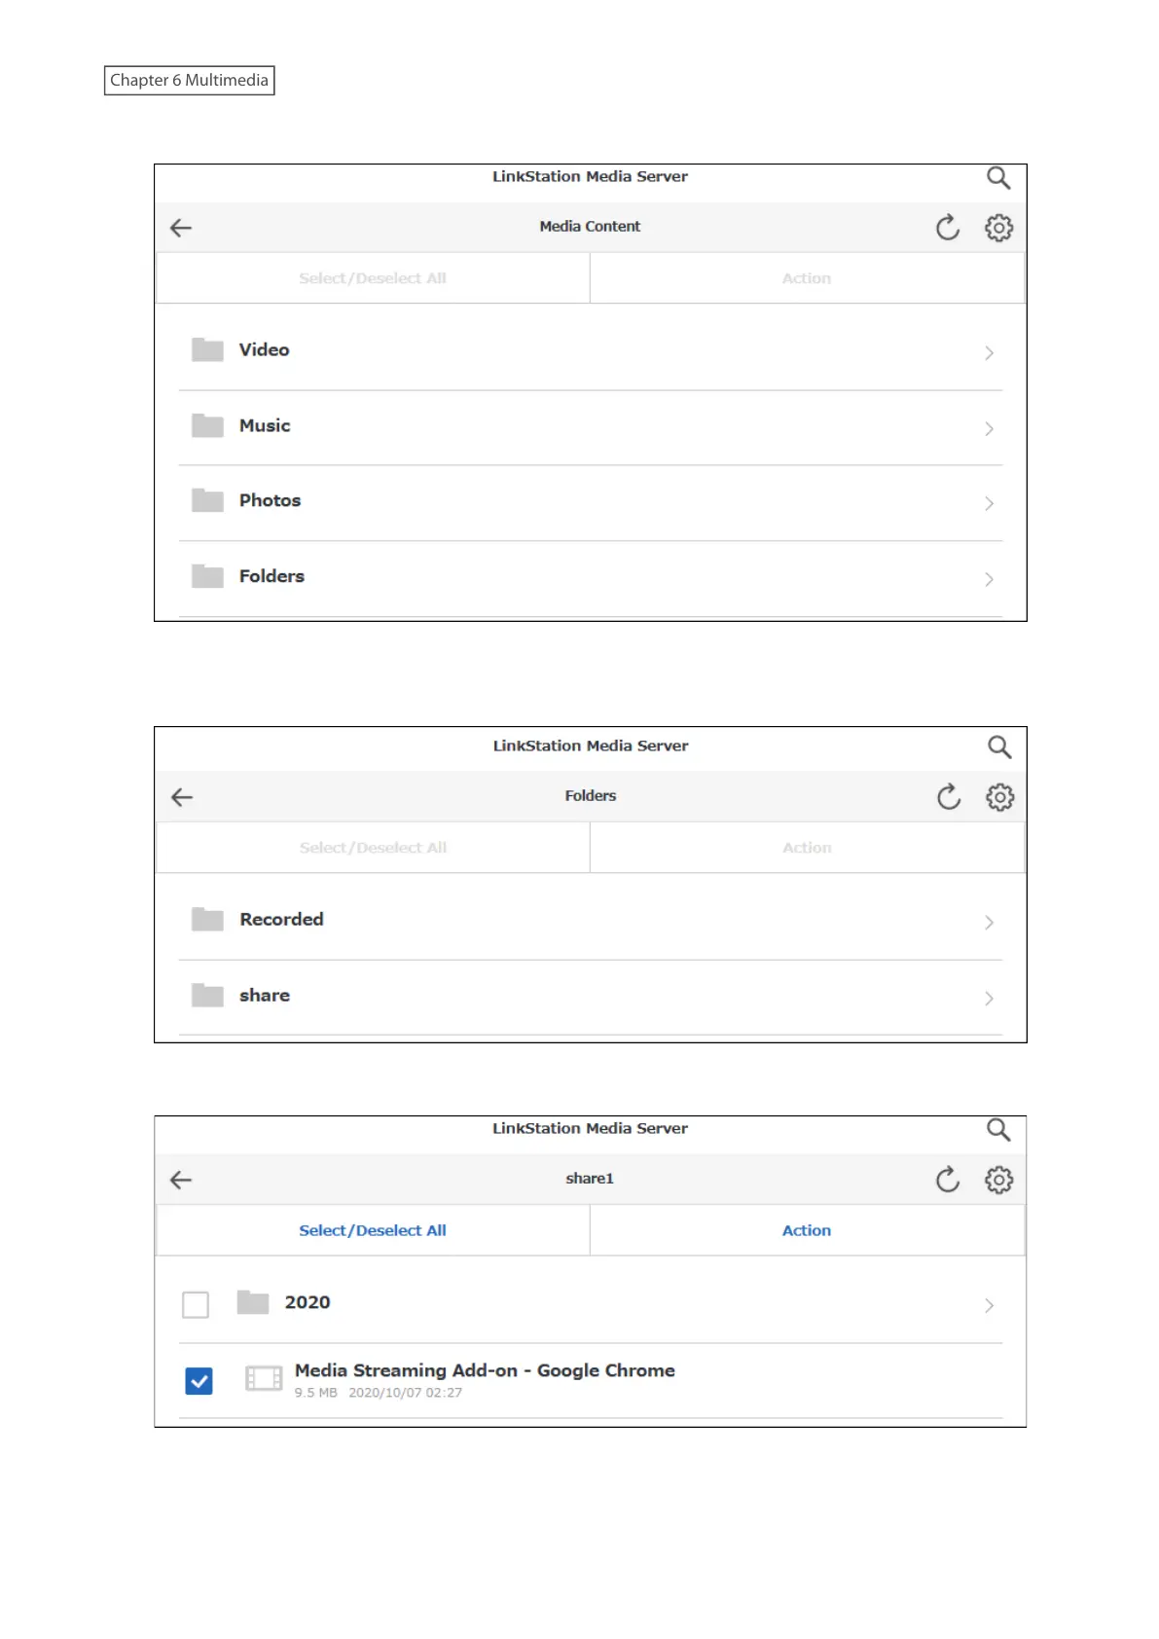Expand the 2020 folder chevron
This screenshot has height=1639, width=1159.
pyautogui.click(x=989, y=1305)
